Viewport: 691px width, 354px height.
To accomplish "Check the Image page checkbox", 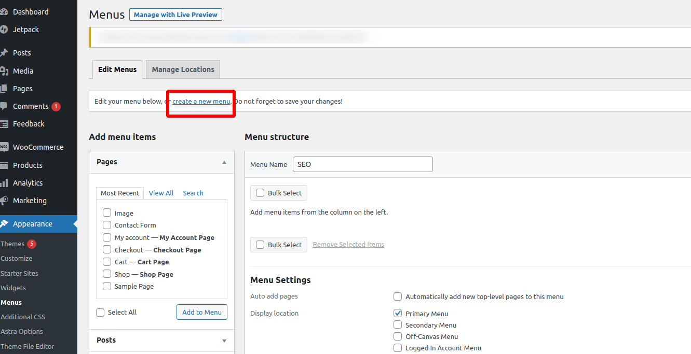I will [x=107, y=213].
